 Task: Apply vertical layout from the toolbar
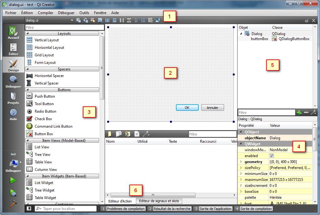(x=115, y=20)
